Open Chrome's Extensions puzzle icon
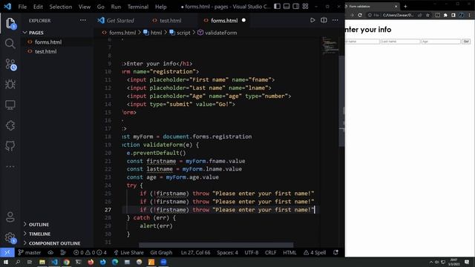This screenshot has width=475, height=267. click(x=445, y=15)
